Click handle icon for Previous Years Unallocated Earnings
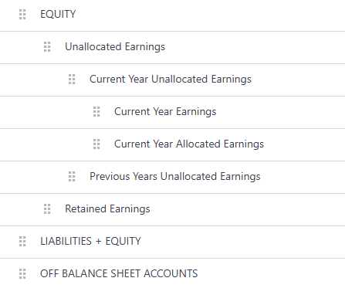The height and width of the screenshot is (288, 345). click(72, 177)
